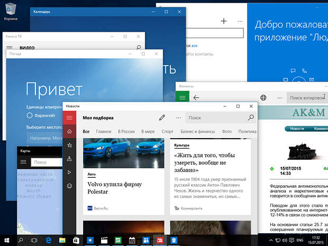Click the back arrow in Финансы
The width and height of the screenshot is (328, 246).
click(196, 97)
